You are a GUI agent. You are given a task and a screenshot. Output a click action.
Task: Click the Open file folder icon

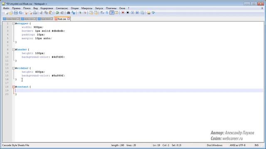(x=11, y=13)
